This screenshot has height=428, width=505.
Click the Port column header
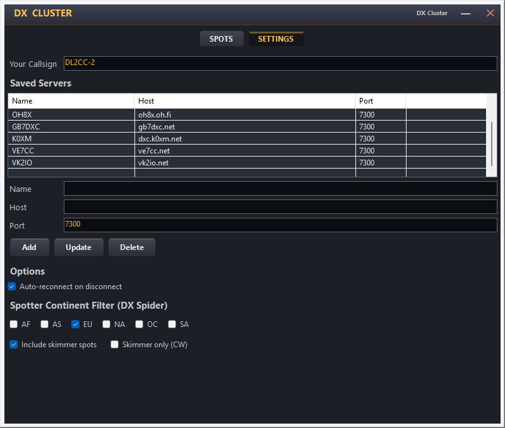click(x=381, y=101)
